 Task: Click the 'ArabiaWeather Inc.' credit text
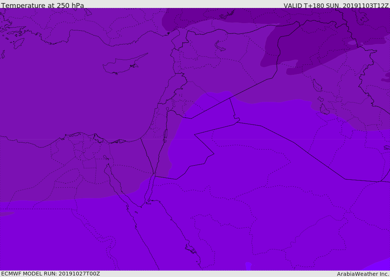point(363,274)
